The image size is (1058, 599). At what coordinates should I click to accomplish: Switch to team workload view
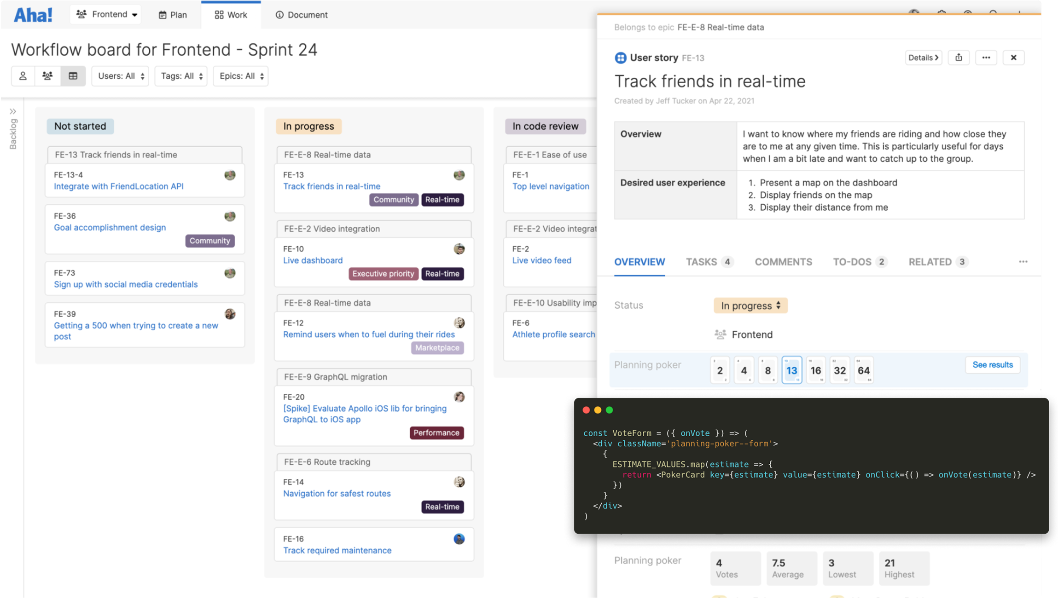coord(48,75)
